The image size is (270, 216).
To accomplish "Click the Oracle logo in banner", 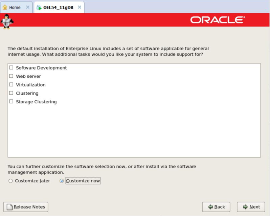I will point(218,20).
